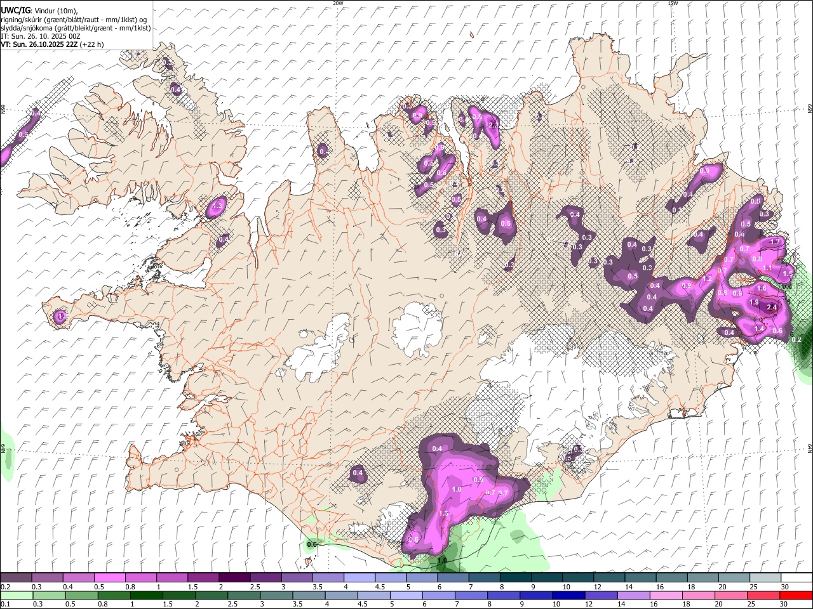Pick the white 30 swatch in upper legend row
The height and width of the screenshot is (609, 813).
click(x=796, y=578)
